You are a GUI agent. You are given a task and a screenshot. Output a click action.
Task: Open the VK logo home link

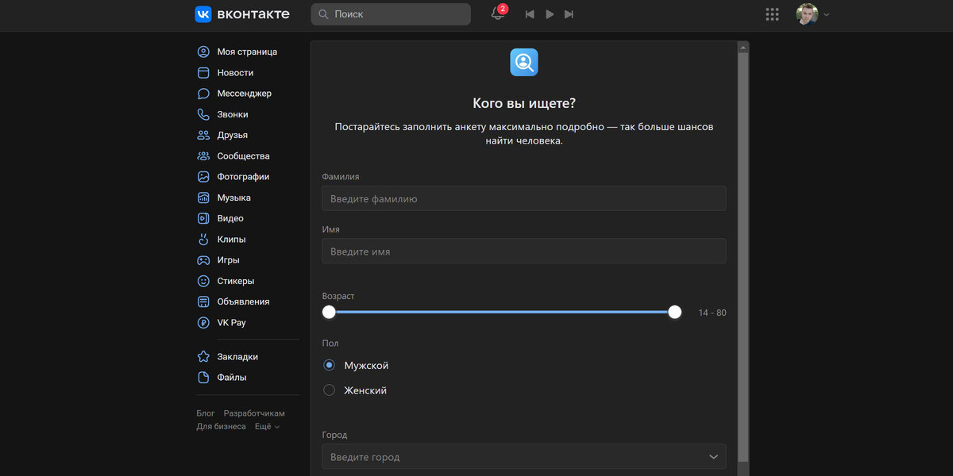[x=242, y=14]
